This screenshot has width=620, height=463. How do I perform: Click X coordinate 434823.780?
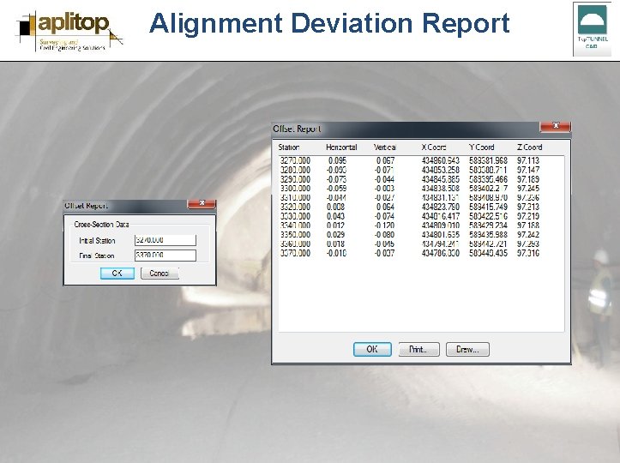click(x=441, y=207)
